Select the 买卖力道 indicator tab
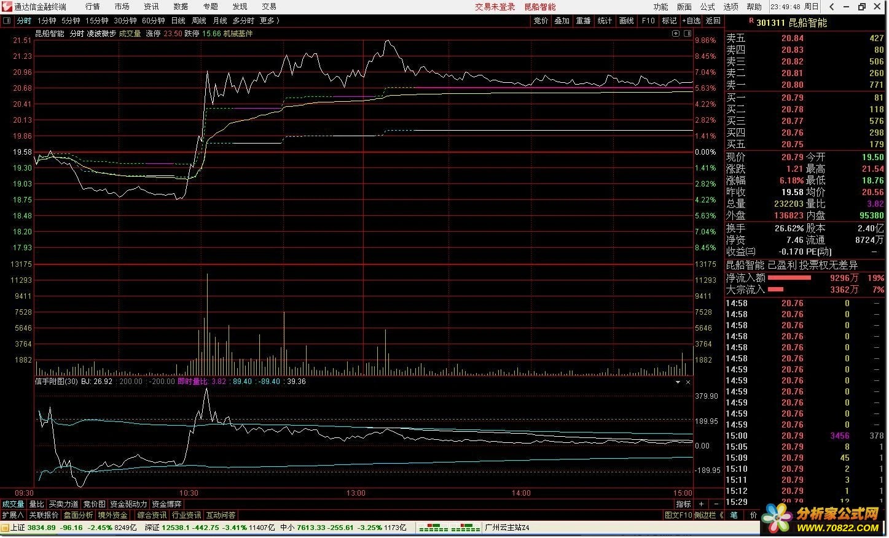 pos(64,504)
